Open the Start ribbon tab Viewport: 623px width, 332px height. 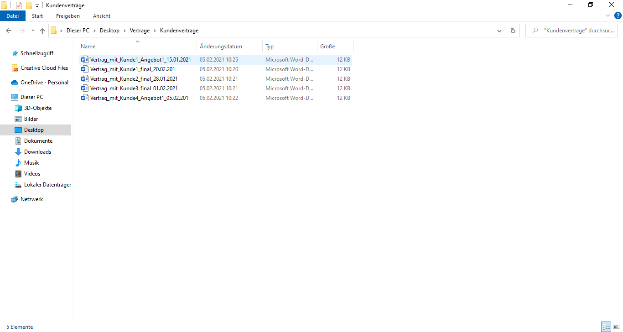tap(37, 16)
